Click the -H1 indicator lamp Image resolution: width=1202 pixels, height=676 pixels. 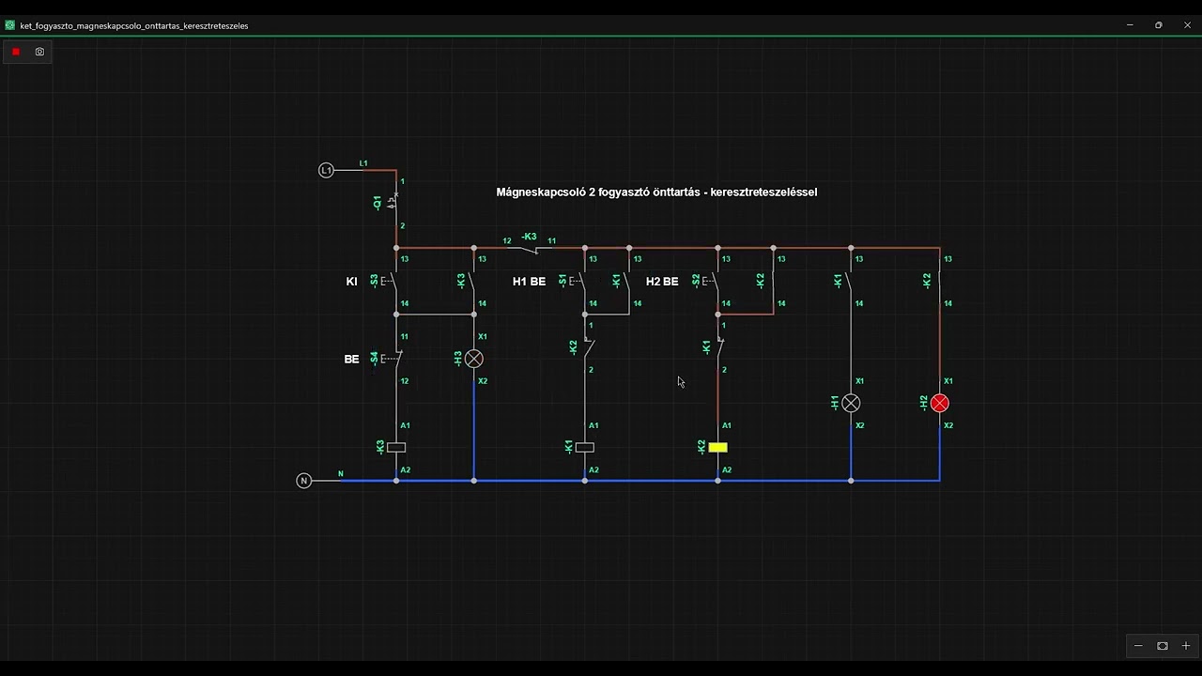(851, 403)
